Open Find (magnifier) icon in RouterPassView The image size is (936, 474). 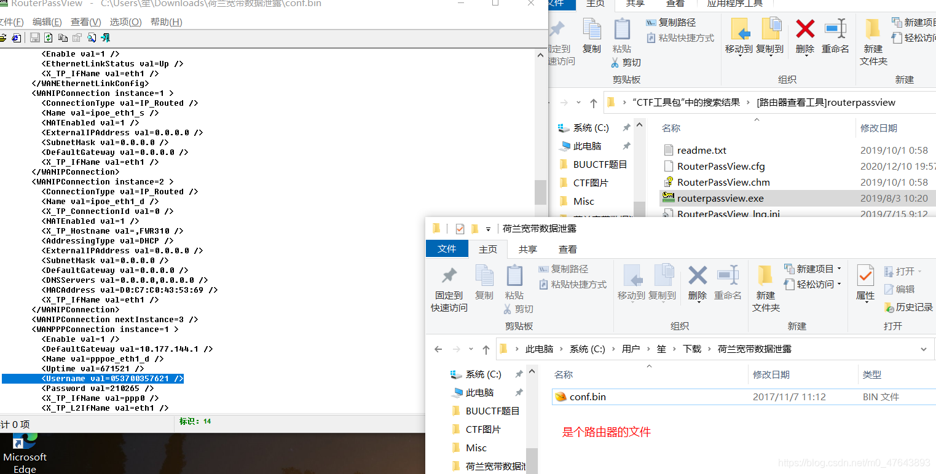91,38
